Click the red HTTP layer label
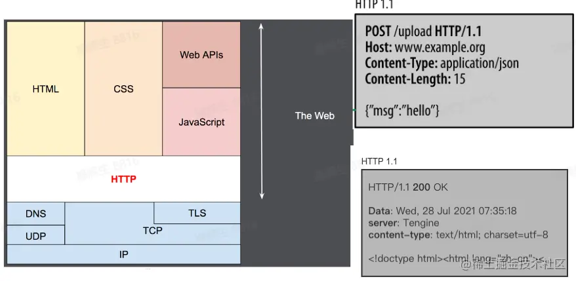The height and width of the screenshot is (281, 576). pos(123,178)
